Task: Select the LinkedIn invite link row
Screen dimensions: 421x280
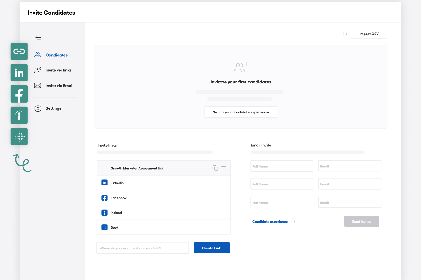Action: tap(163, 183)
